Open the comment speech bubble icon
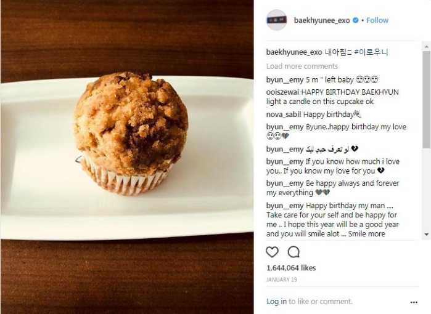431x314 pixels. 293,252
